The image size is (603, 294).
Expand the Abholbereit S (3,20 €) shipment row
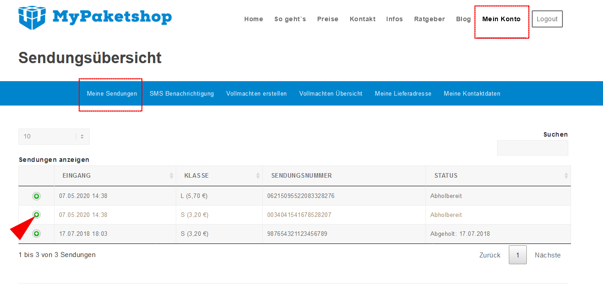pyautogui.click(x=37, y=215)
